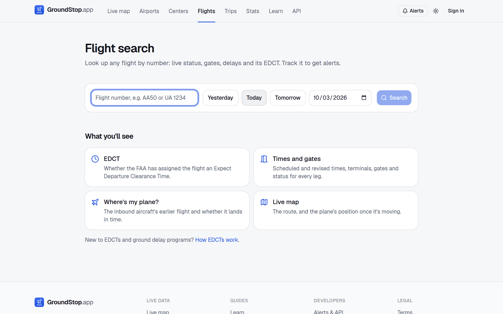Viewport: 503px width, 314px height.
Task: Click the Where's my plane? card title
Action: [131, 202]
